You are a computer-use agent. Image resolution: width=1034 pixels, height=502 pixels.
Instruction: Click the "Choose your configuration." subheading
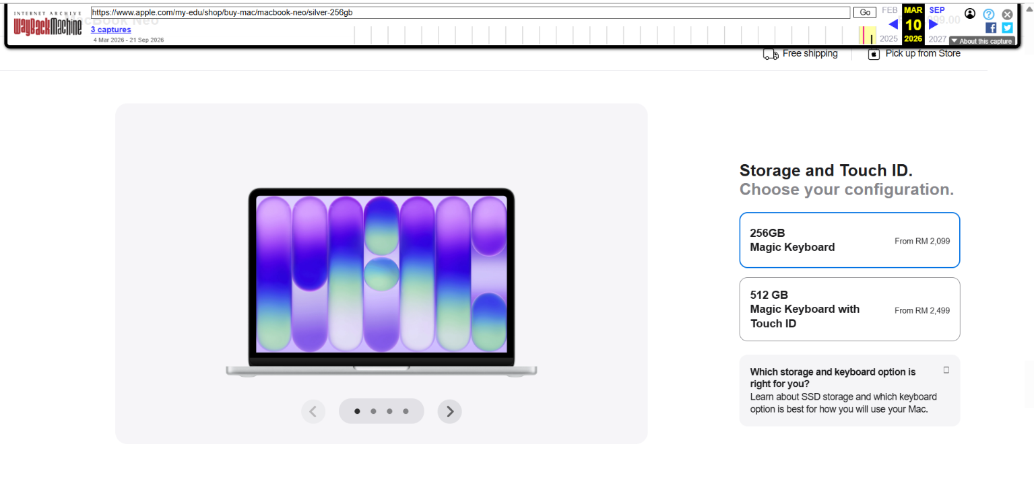[x=847, y=190]
